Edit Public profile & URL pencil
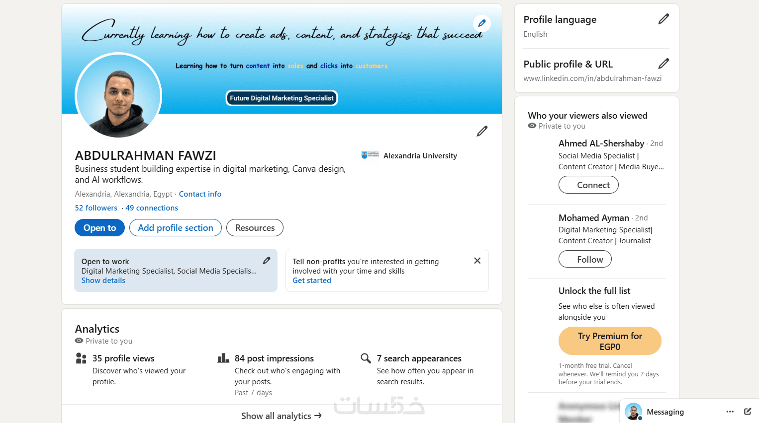 [664, 64]
